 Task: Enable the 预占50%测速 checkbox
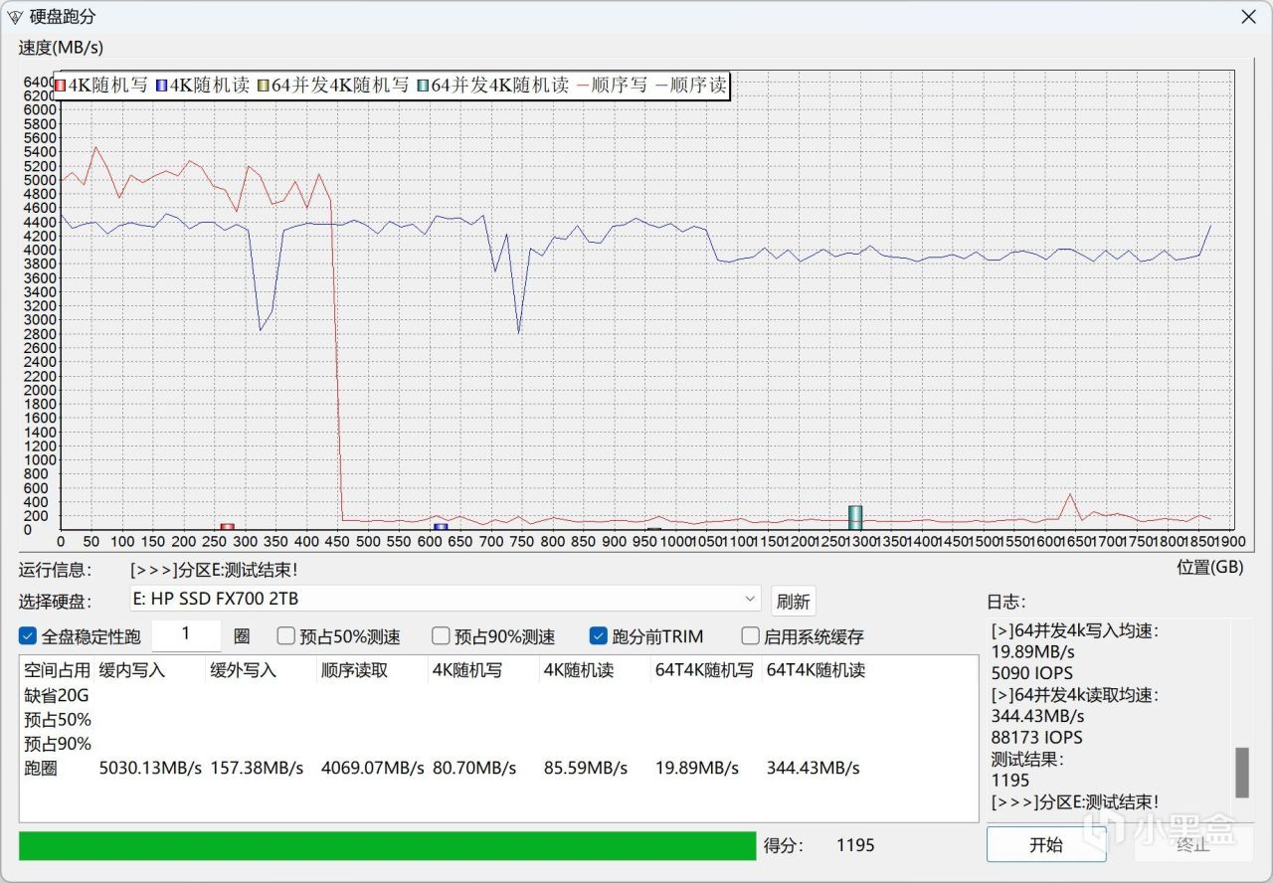point(285,636)
